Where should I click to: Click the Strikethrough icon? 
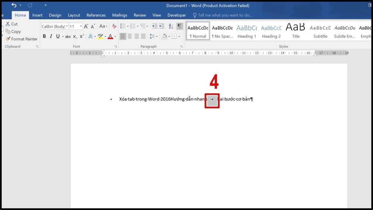[68, 36]
